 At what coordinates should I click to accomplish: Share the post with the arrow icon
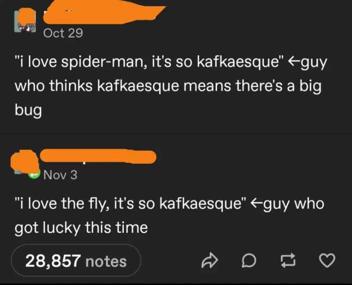(210, 261)
